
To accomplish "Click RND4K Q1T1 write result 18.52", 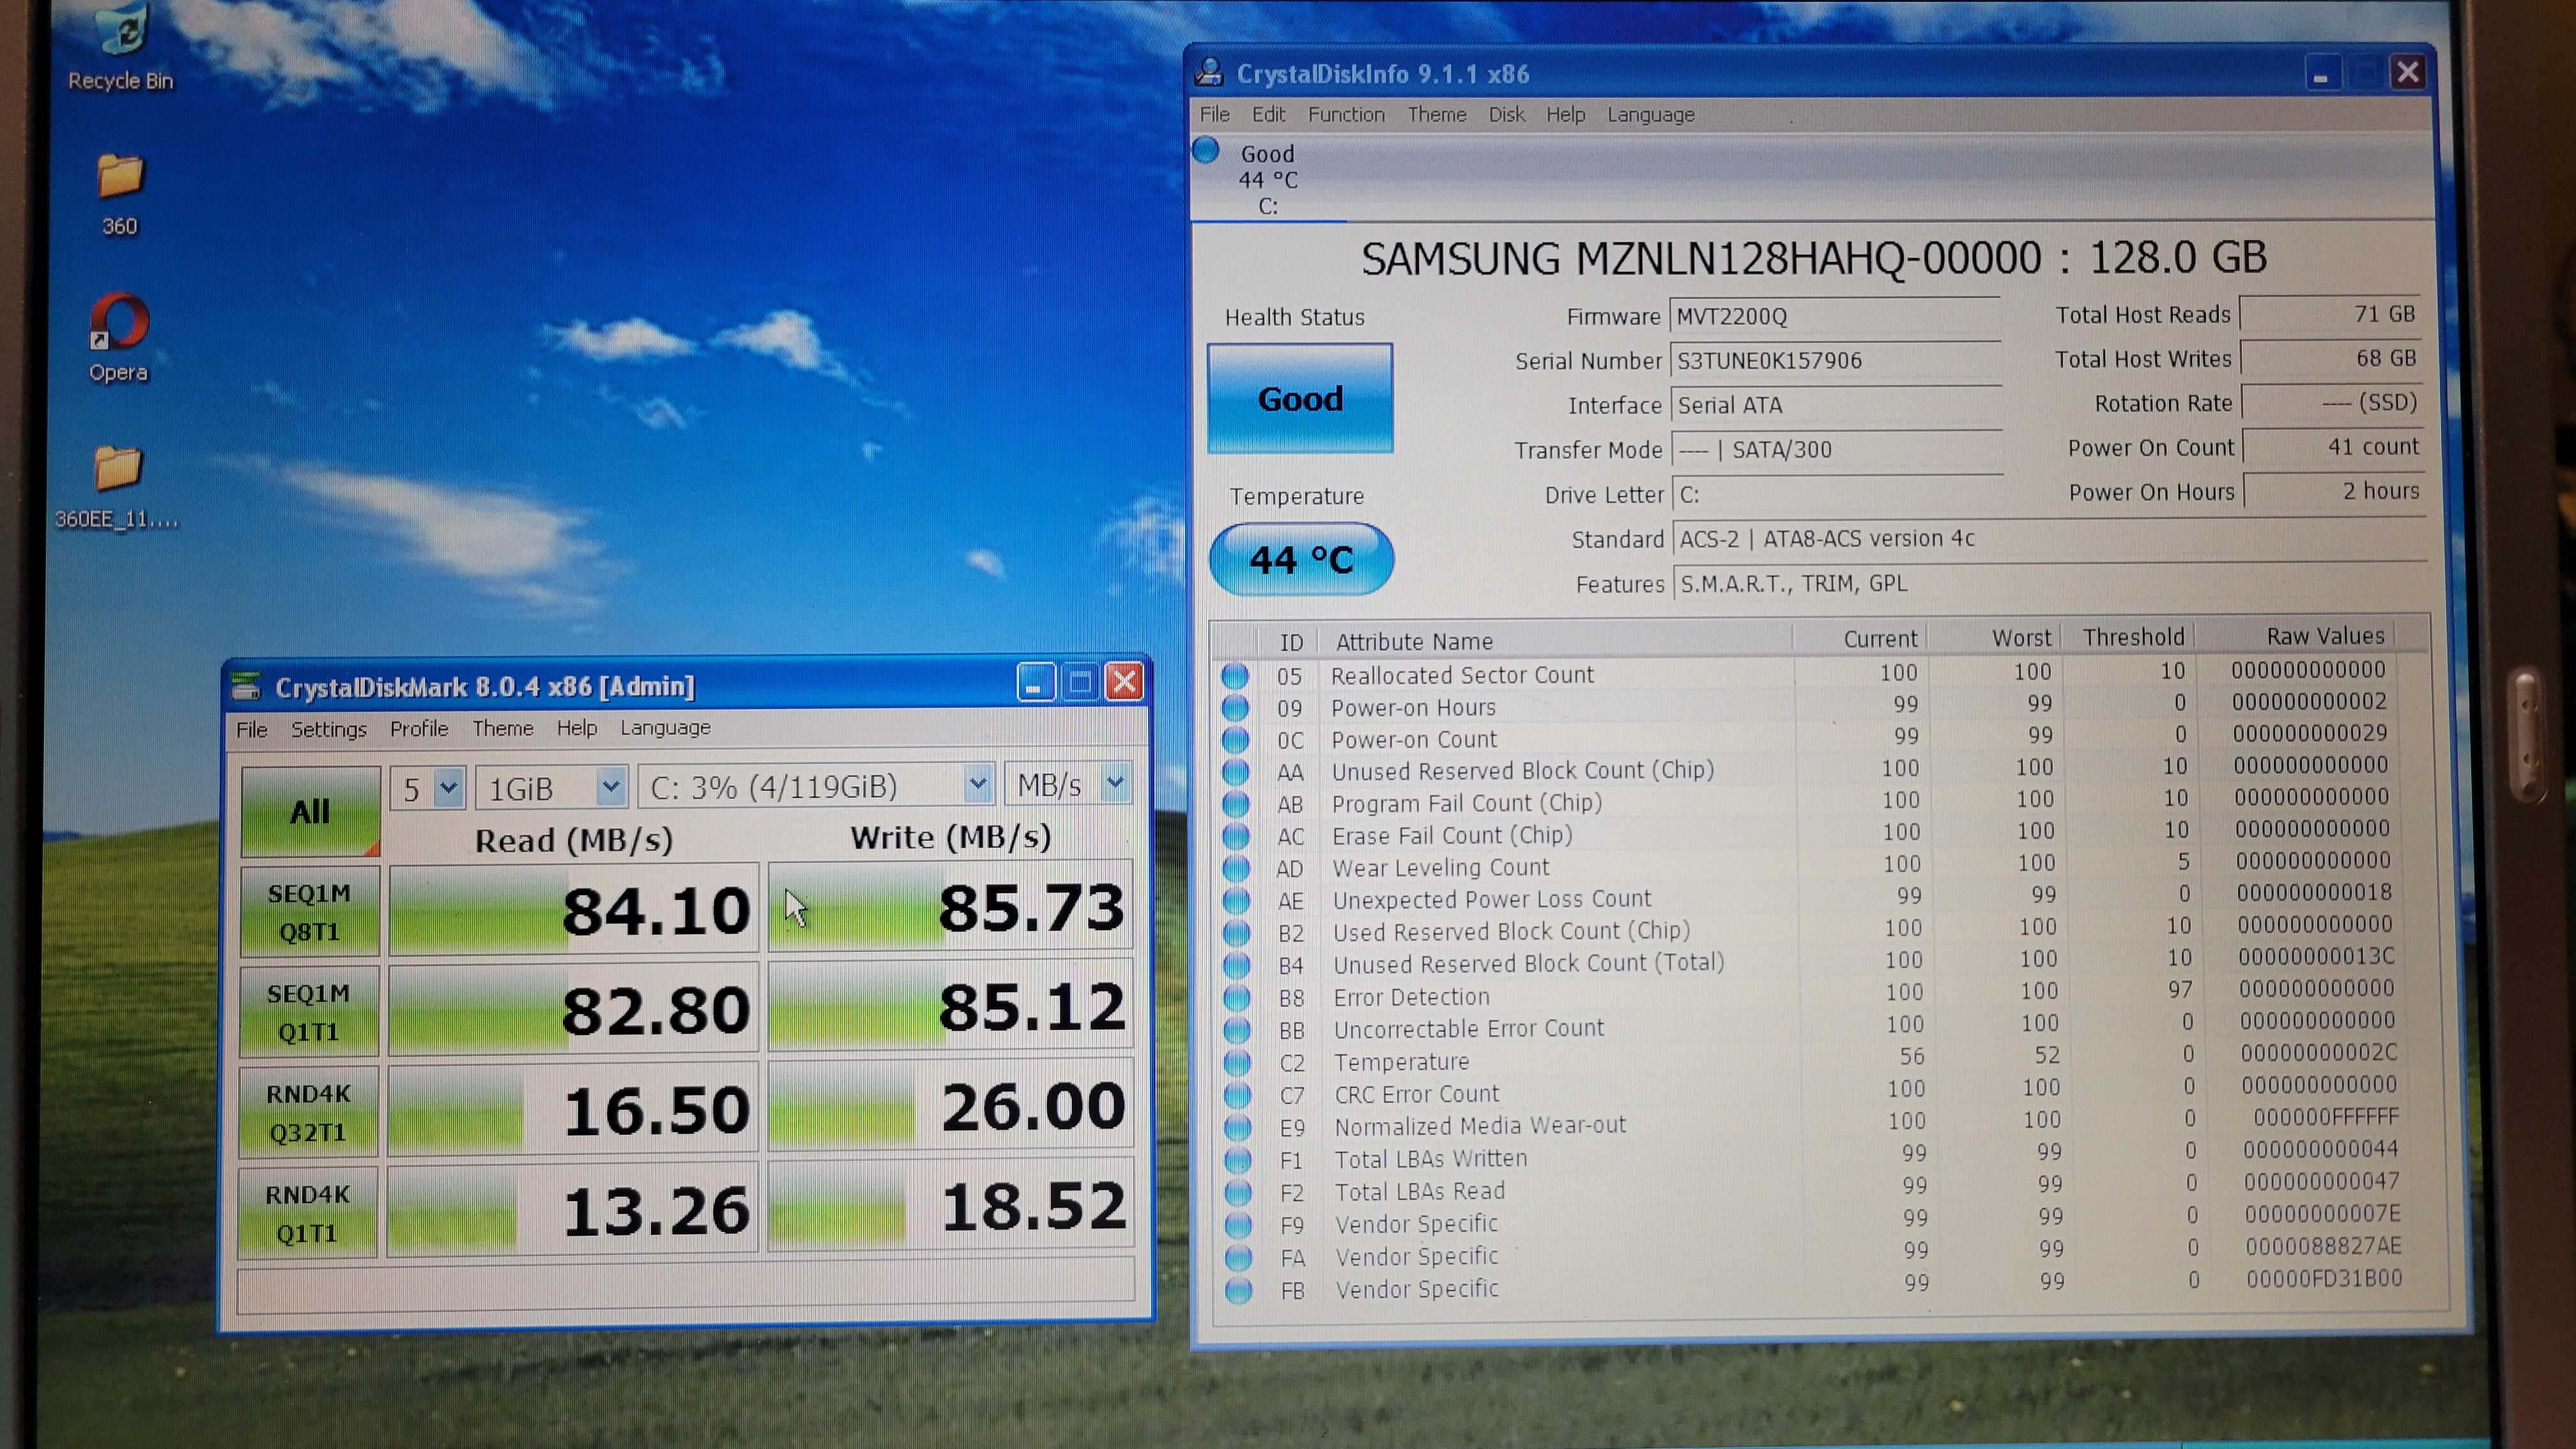I will click(950, 1206).
